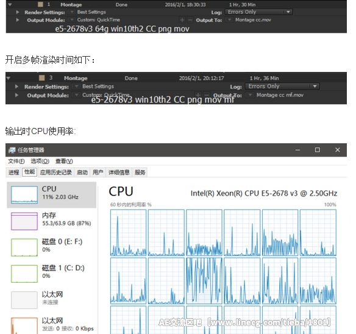Click the Custom: QuickTime link for item 1

point(99,20)
